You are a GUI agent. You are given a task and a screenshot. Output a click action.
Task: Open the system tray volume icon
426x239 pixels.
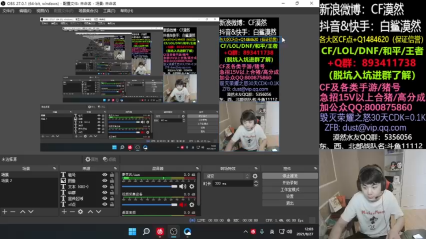(x=290, y=232)
